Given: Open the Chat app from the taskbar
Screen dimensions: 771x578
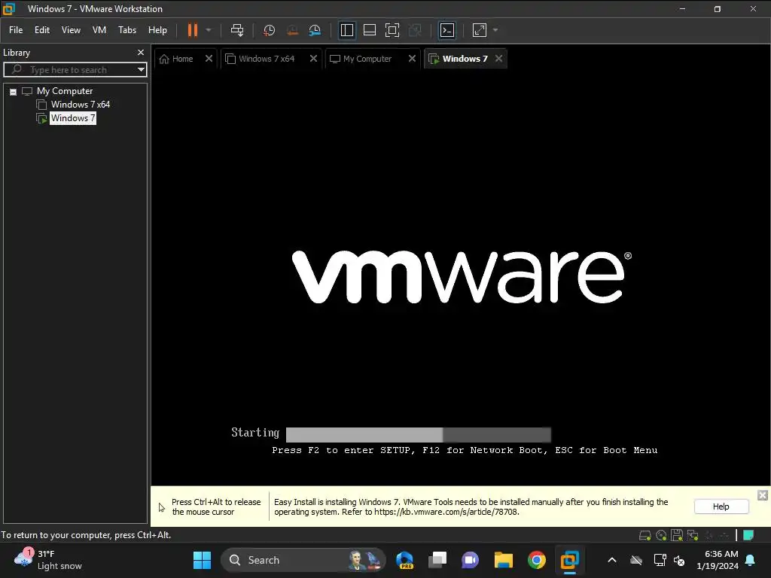Looking at the screenshot, I should pos(470,560).
